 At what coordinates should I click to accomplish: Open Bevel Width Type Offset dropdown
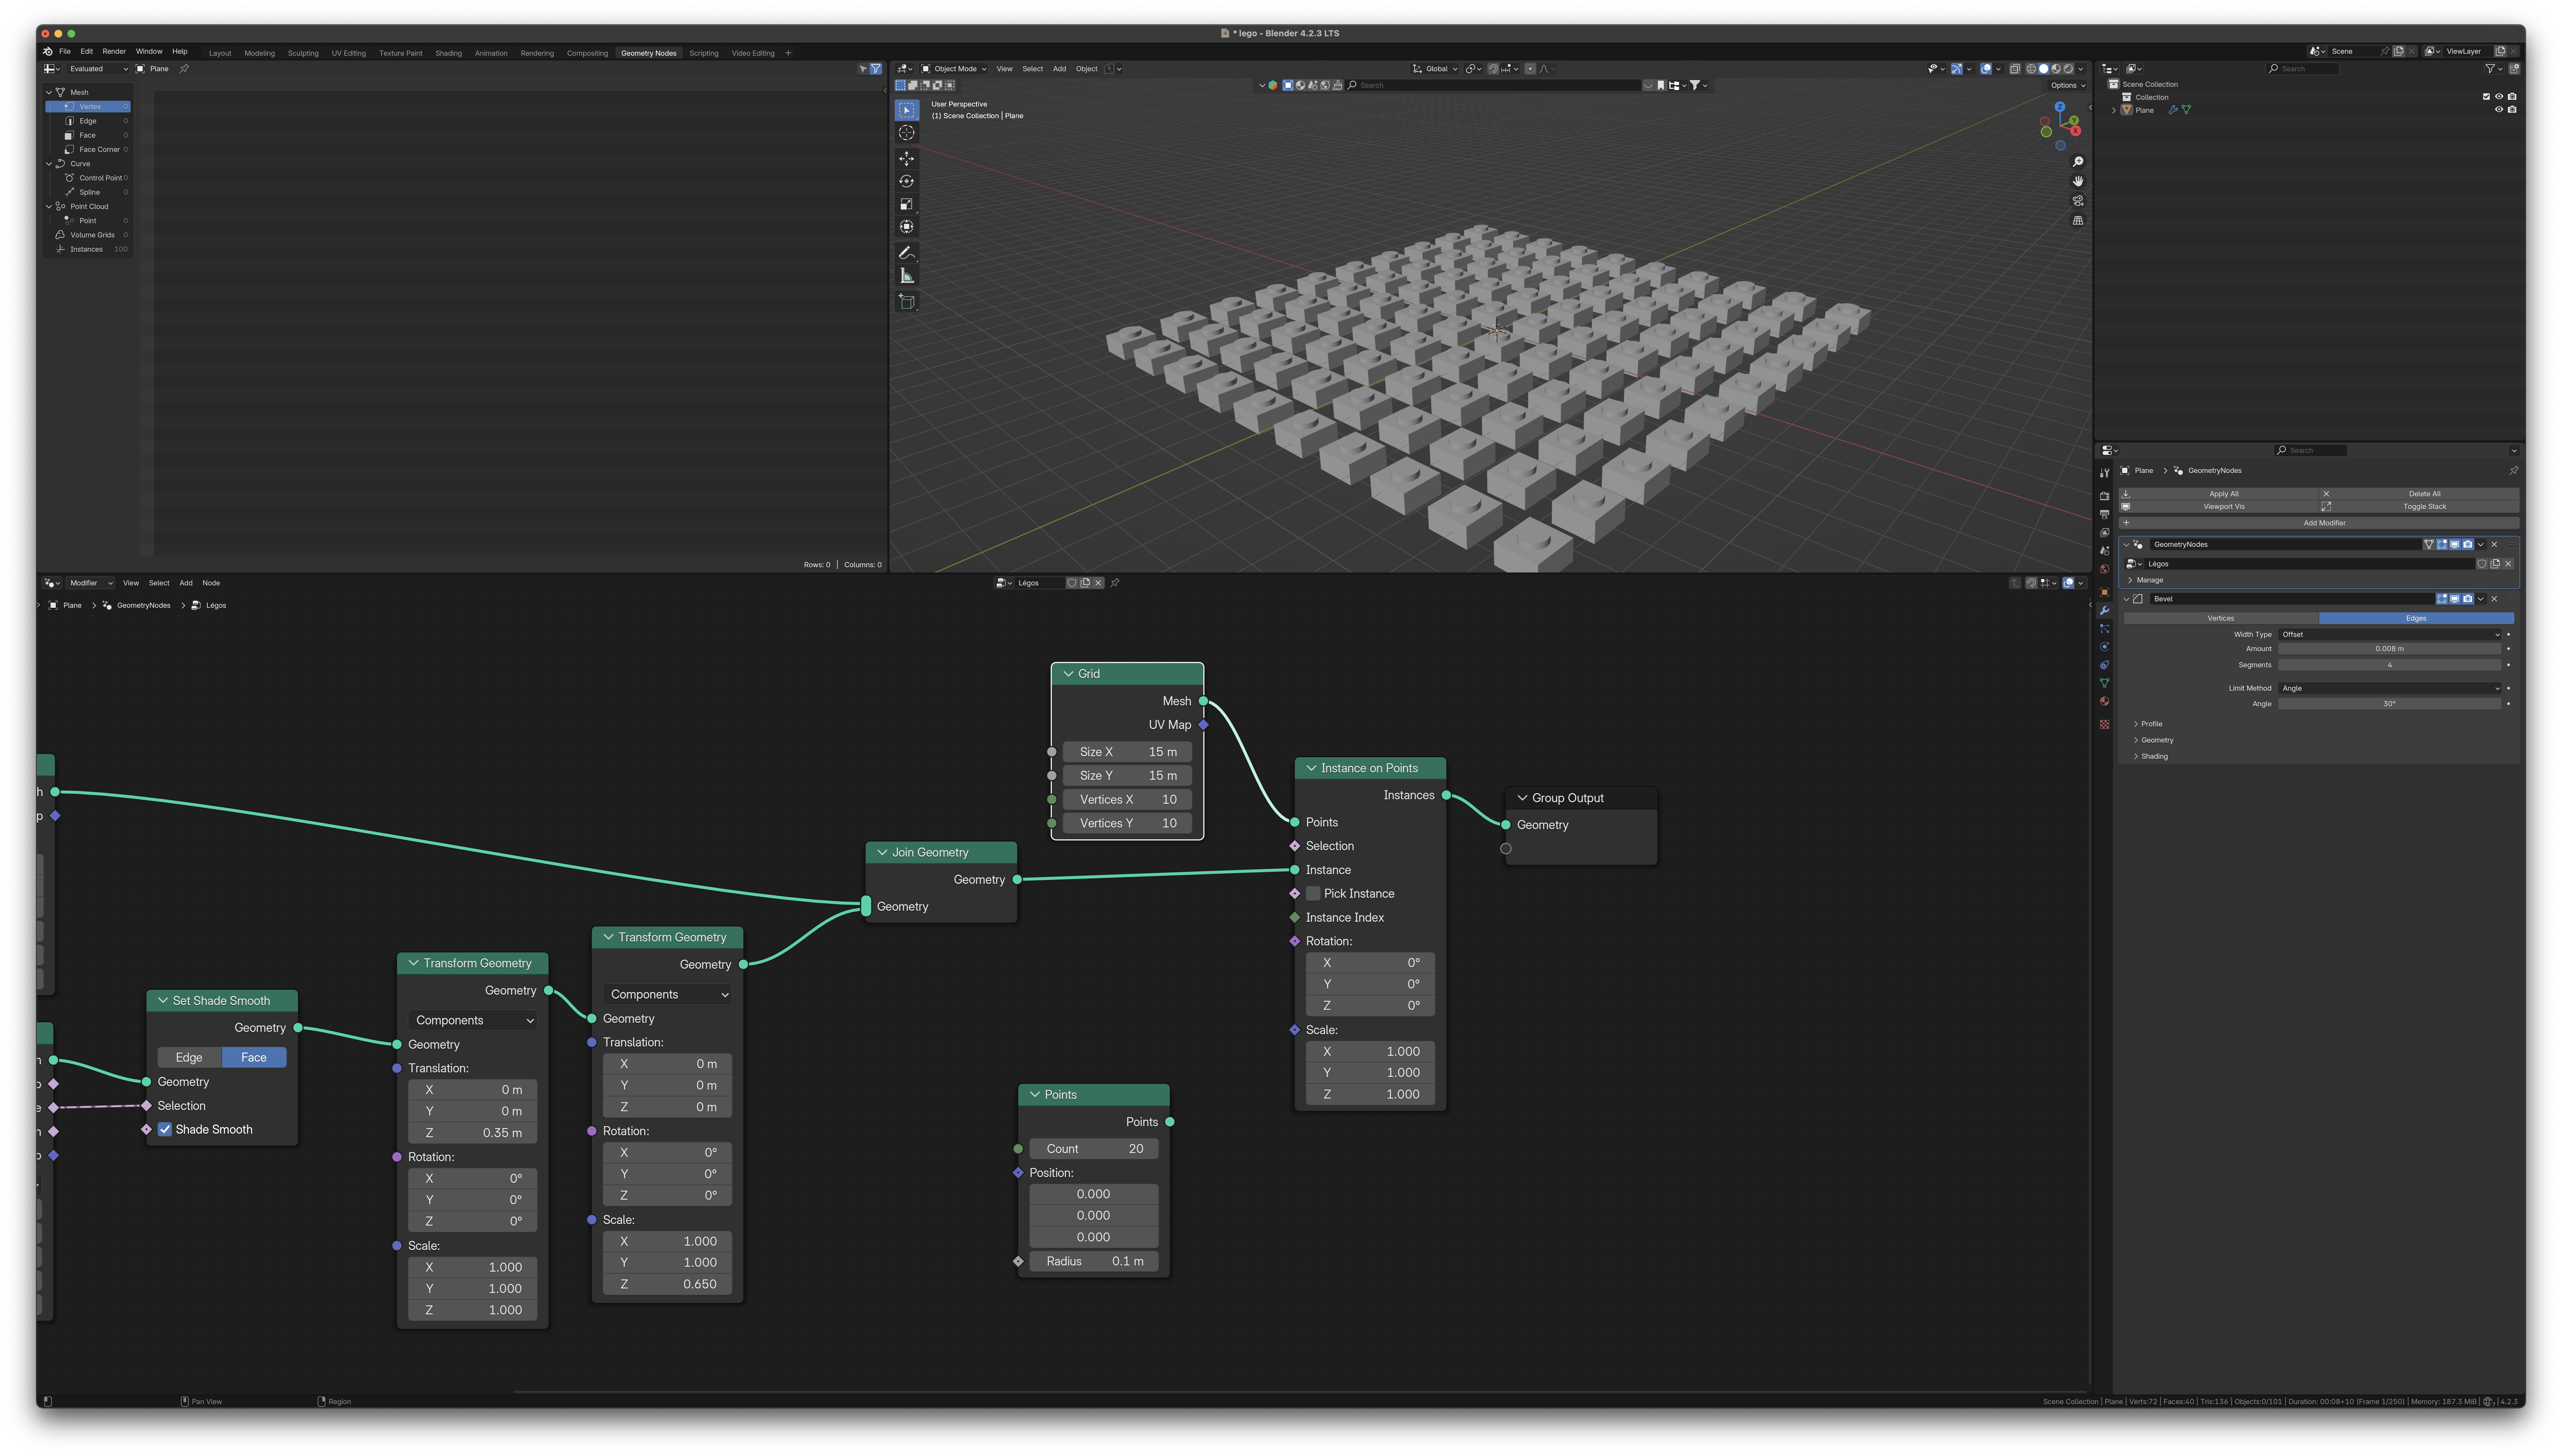2390,634
